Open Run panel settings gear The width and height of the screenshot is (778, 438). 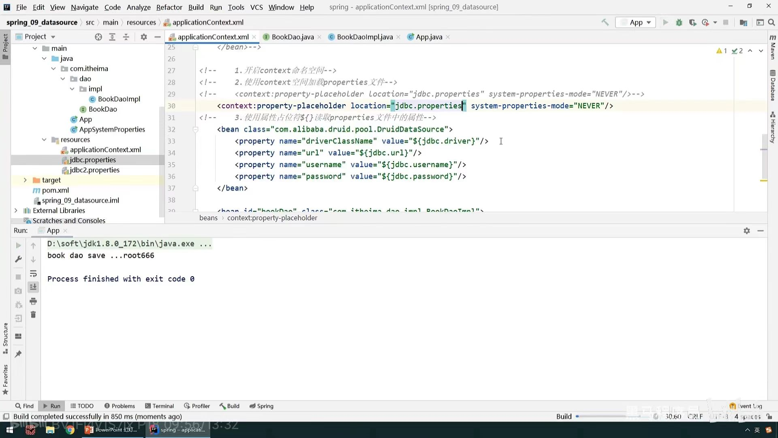coord(747,231)
